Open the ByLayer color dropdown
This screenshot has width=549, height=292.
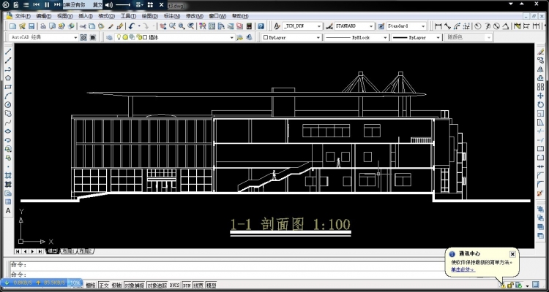pyautogui.click(x=291, y=37)
